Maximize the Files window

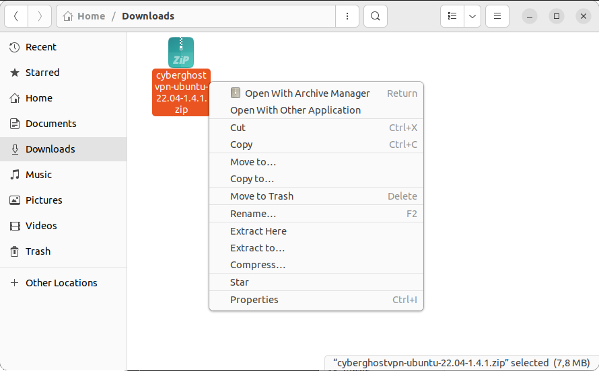click(557, 16)
